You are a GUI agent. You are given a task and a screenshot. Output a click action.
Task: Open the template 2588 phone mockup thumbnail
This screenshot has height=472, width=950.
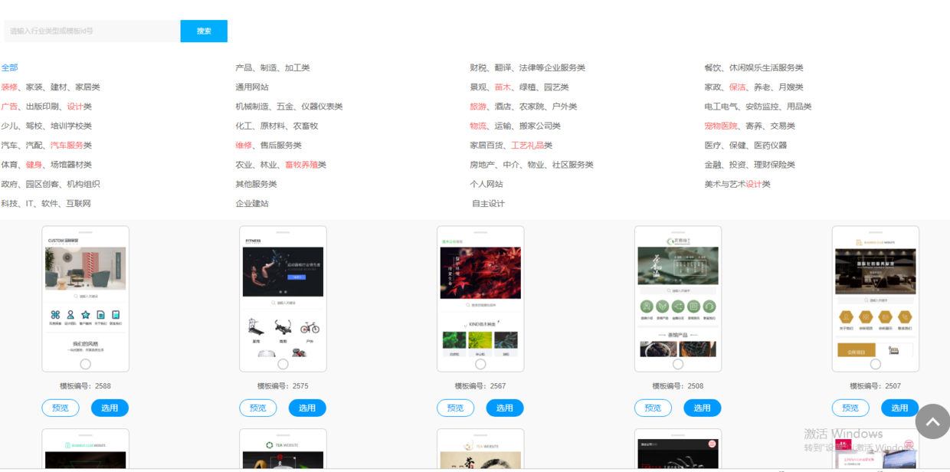[x=85, y=299]
